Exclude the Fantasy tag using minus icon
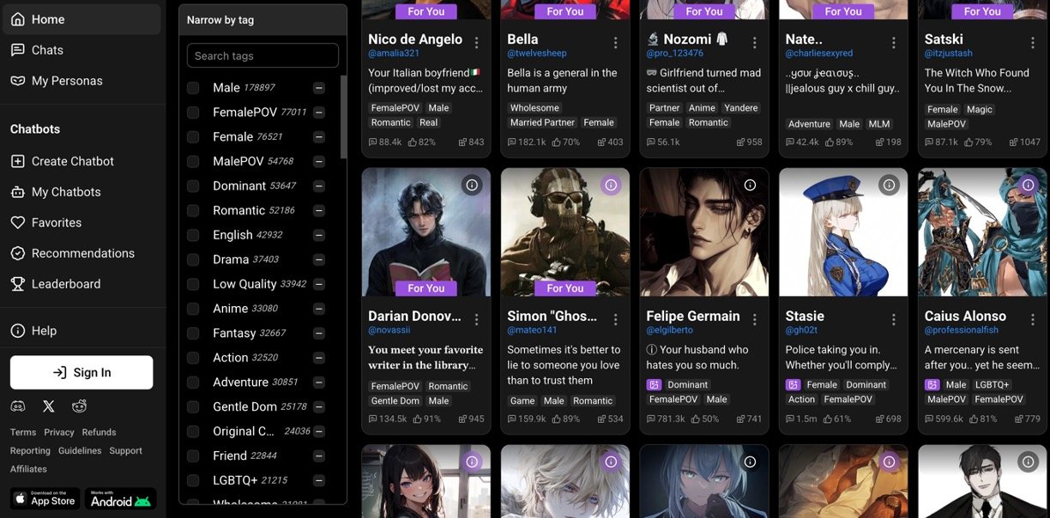Screen dimensions: 1050x518 coord(319,333)
